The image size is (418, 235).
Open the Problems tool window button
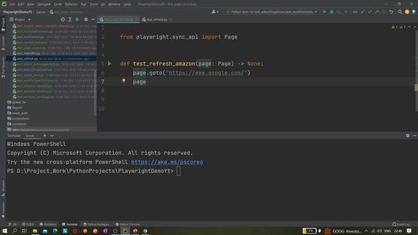click(48, 225)
